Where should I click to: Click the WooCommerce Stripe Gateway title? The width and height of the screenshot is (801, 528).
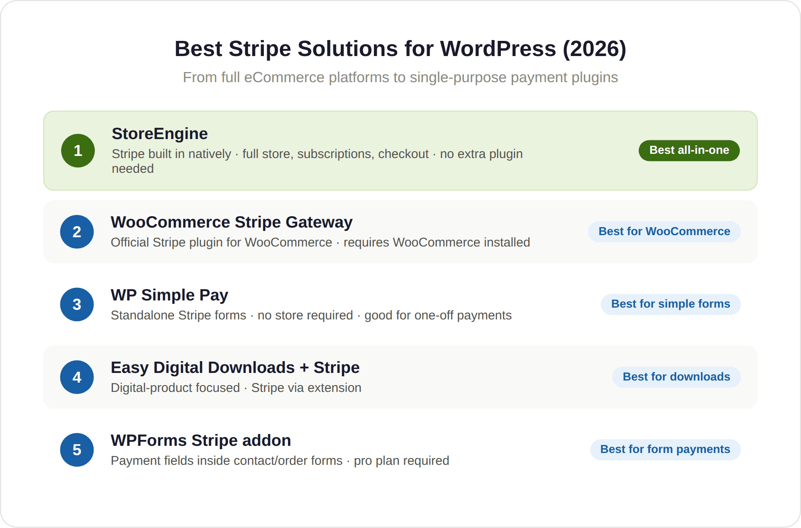231,222
